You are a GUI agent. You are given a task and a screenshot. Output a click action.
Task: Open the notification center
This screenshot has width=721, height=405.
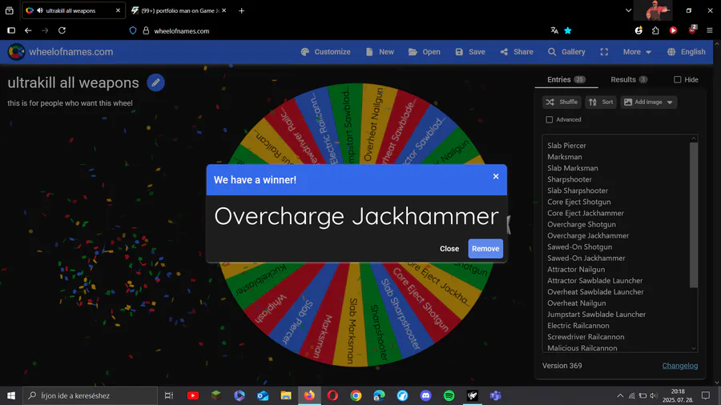[705, 395]
